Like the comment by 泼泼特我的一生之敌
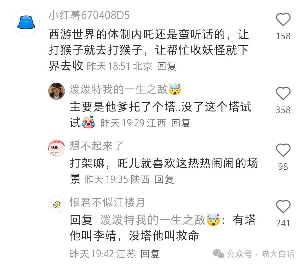The height and width of the screenshot is (266, 304). pos(283,94)
